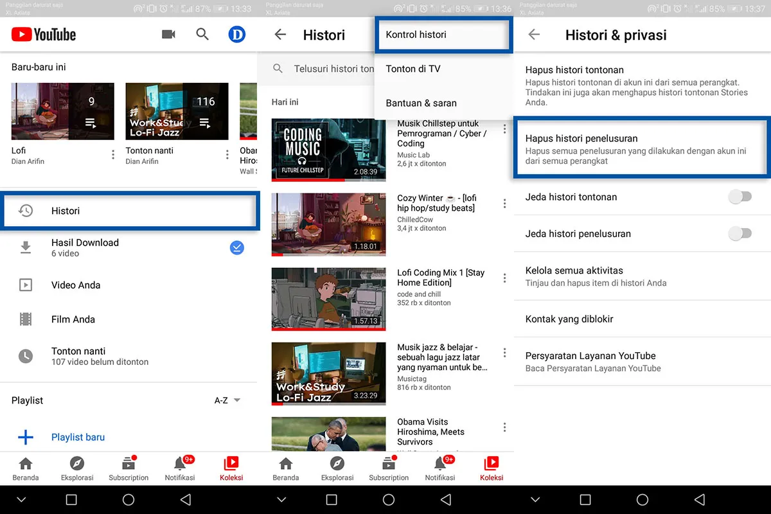Open the Koleksi tab icon in bottom navigation
This screenshot has width=771, height=514.
231,463
